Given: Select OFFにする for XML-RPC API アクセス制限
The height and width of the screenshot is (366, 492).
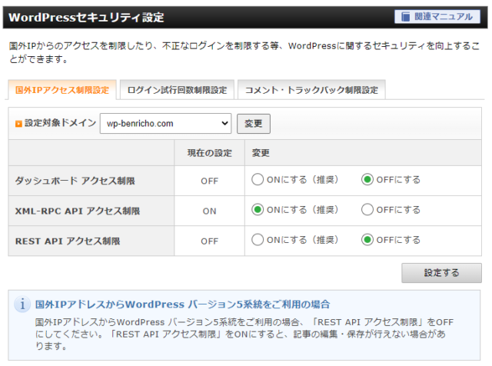Looking at the screenshot, I should pos(367,209).
